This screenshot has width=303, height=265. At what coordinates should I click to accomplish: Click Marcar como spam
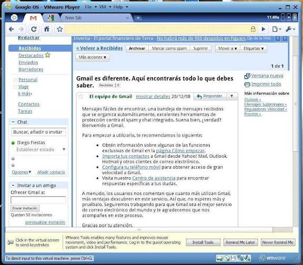coord(169,48)
